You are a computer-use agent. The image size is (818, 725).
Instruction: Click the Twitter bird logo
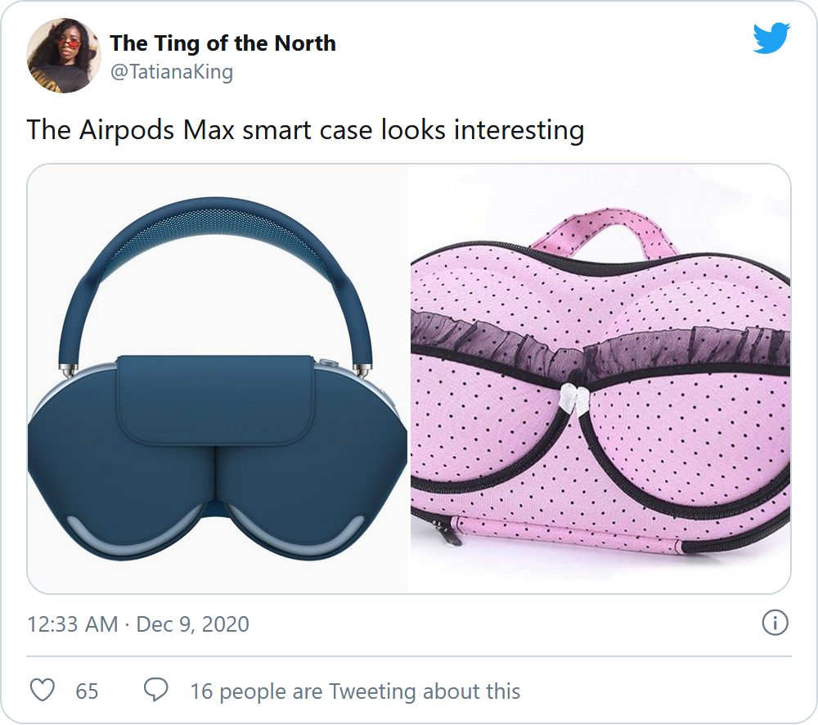click(771, 38)
